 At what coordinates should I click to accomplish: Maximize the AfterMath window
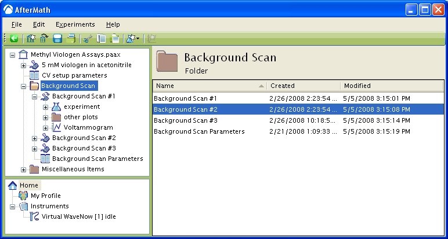point(425,10)
